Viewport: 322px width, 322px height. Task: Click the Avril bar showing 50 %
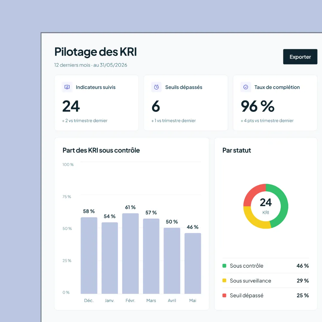pyautogui.click(x=172, y=260)
